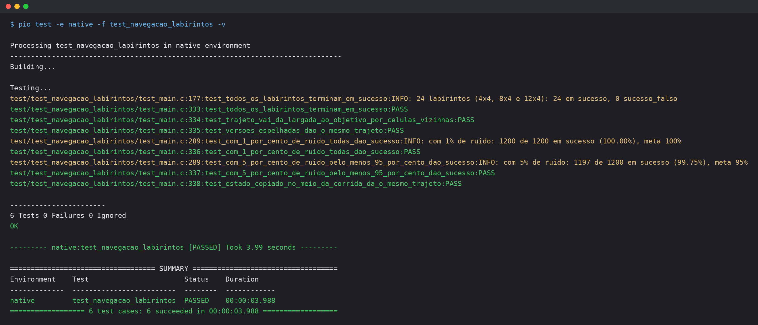Screen dimensions: 758x325
Task: Click the red close window button
Action: click(x=8, y=6)
